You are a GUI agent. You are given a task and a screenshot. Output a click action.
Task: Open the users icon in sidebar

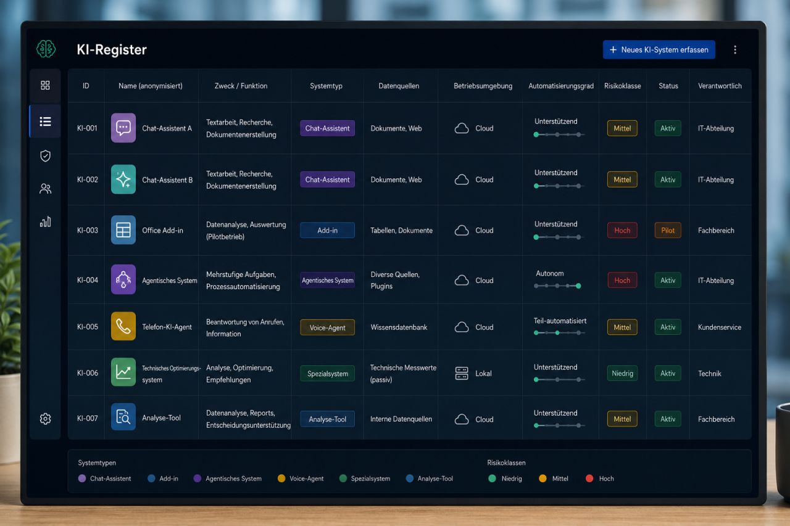point(45,189)
